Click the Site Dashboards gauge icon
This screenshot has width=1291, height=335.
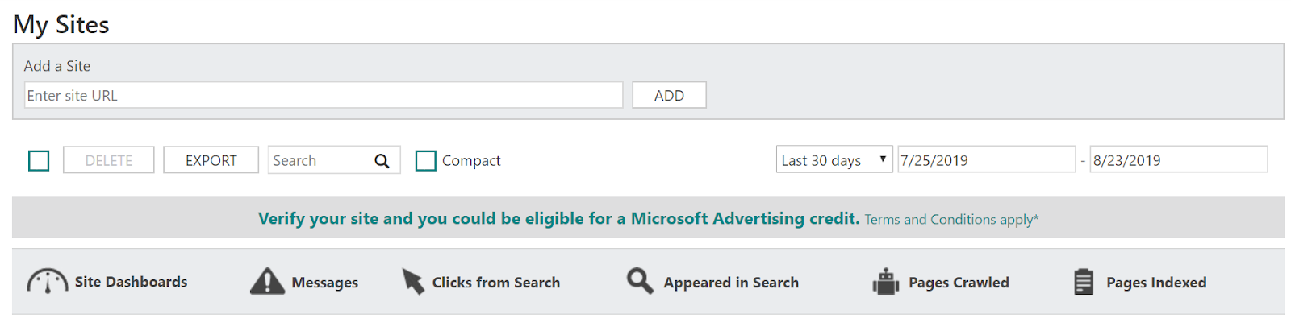click(47, 282)
